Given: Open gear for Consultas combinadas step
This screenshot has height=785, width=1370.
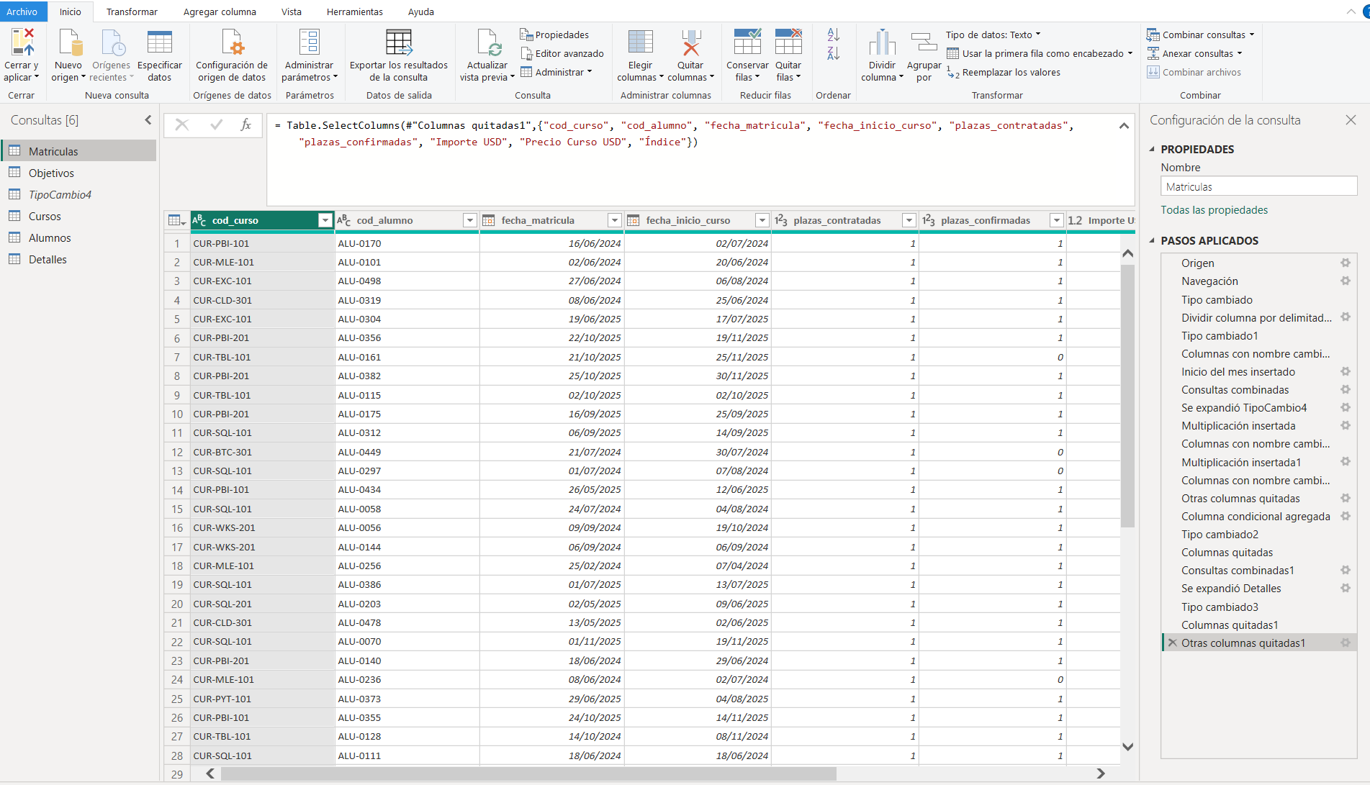Looking at the screenshot, I should [x=1345, y=389].
